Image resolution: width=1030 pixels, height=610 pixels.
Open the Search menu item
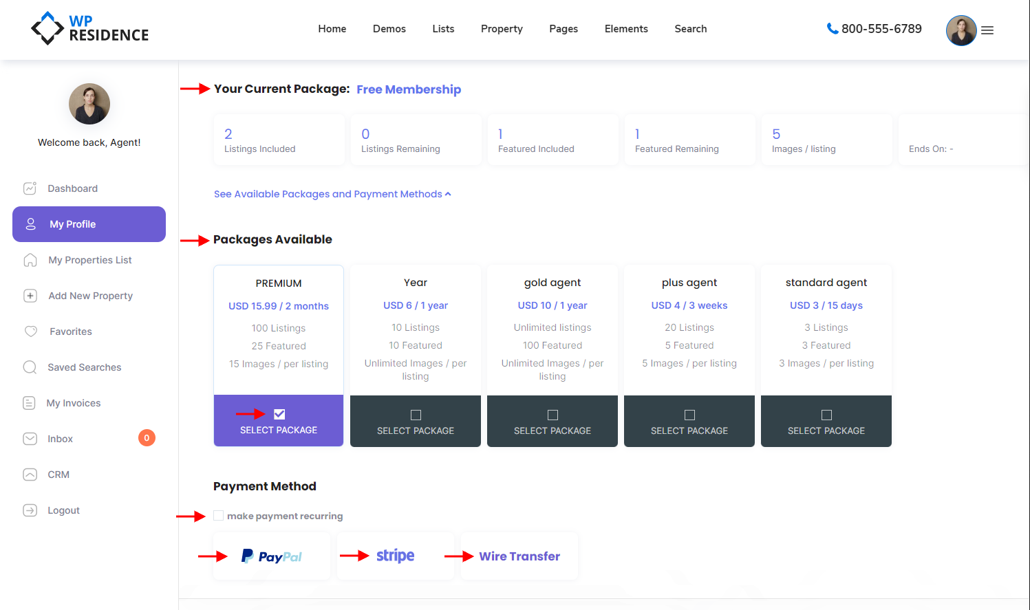pos(691,29)
